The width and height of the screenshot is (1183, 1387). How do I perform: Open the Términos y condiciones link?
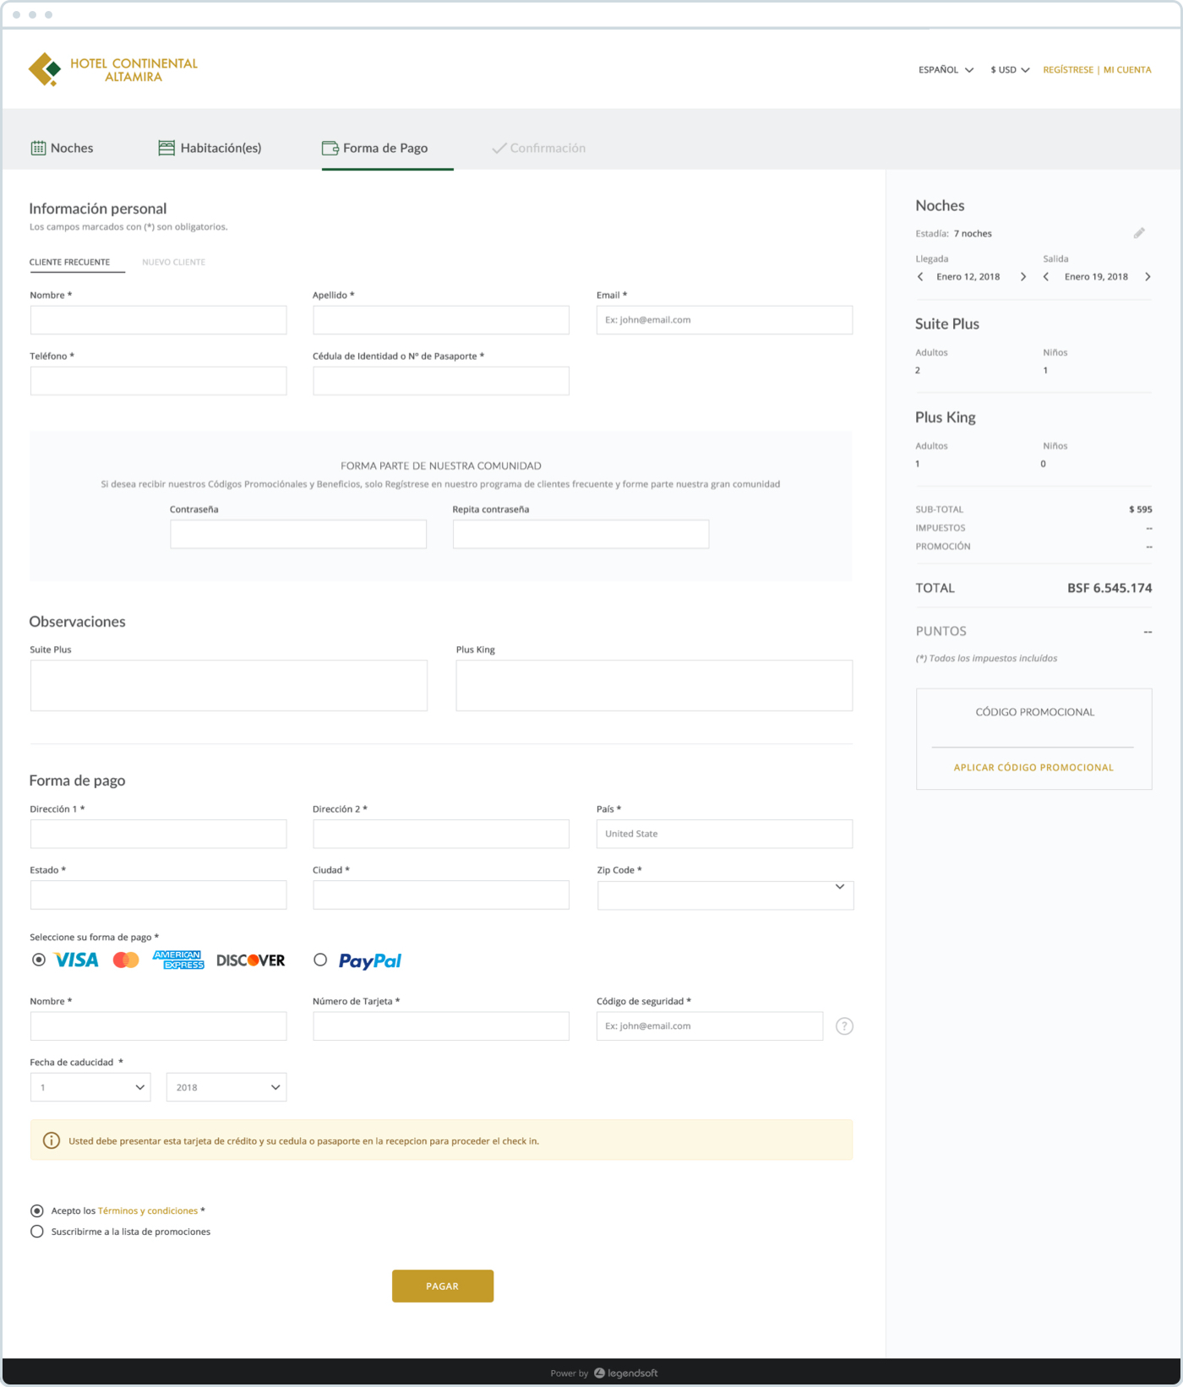click(x=148, y=1210)
